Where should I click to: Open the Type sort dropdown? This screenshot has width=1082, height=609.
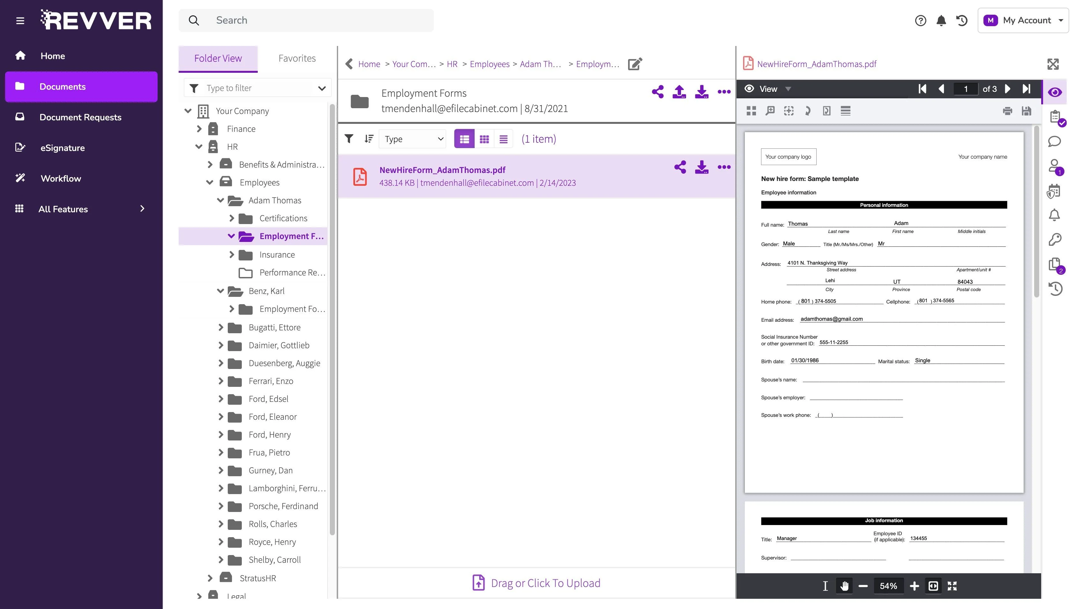click(412, 139)
